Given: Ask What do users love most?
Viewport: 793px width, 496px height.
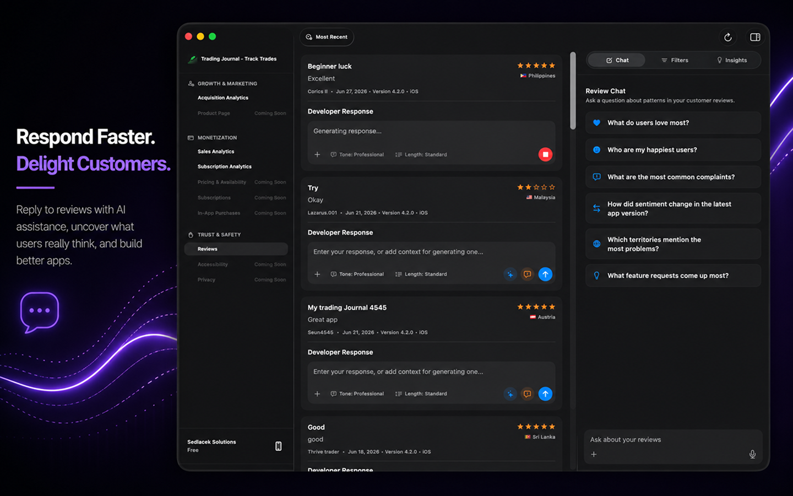Looking at the screenshot, I should tap(673, 123).
